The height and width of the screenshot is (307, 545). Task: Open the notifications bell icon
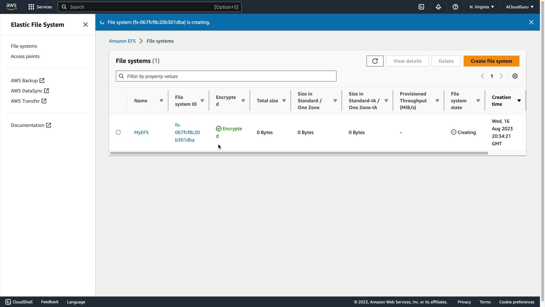coord(438,7)
